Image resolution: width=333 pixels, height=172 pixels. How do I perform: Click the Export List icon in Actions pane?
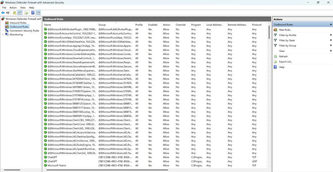[275, 62]
